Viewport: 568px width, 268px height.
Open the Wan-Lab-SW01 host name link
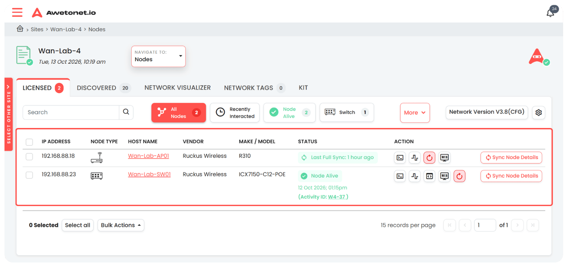(x=149, y=174)
